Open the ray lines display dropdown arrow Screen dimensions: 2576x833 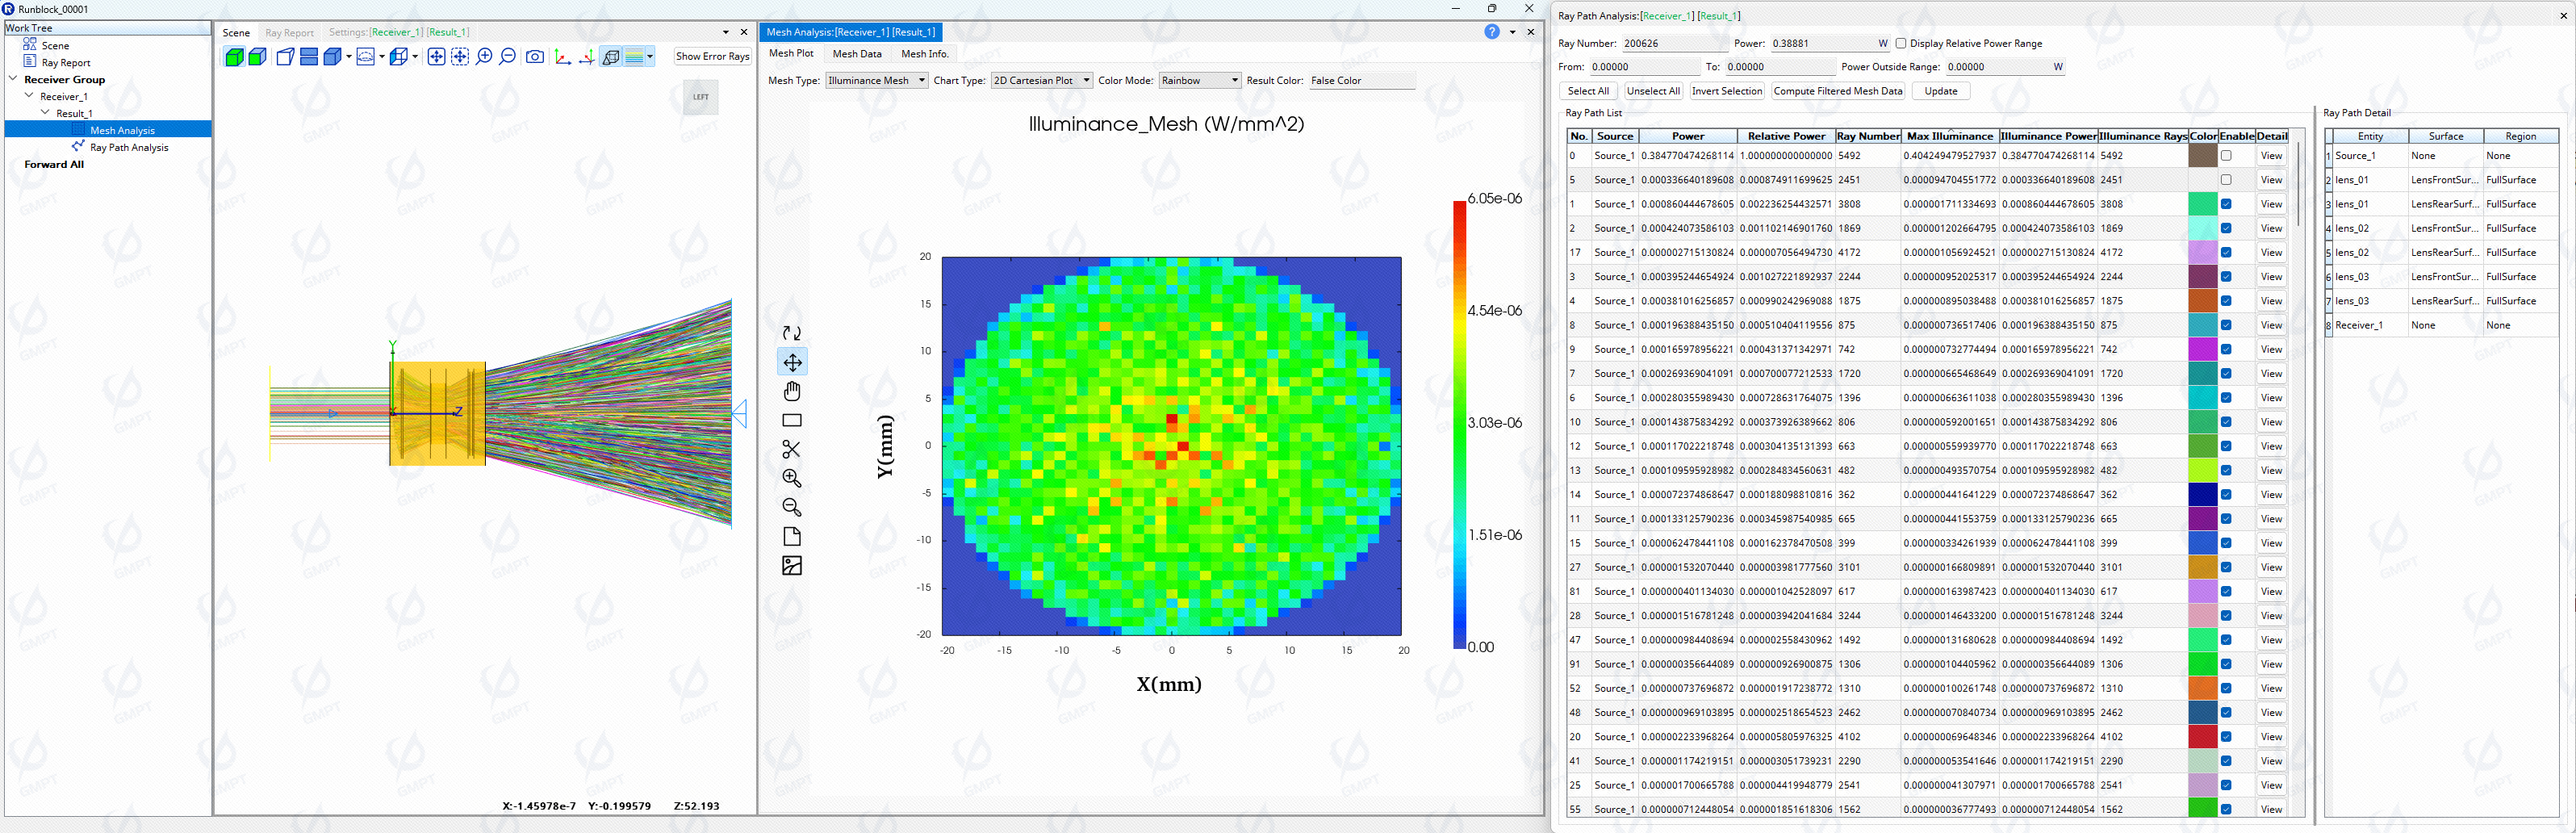tap(651, 57)
